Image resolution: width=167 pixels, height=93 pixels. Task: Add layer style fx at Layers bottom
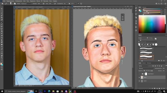click(152, 88)
